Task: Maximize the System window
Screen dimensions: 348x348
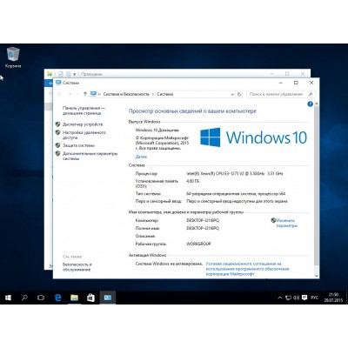Action: 296,83
